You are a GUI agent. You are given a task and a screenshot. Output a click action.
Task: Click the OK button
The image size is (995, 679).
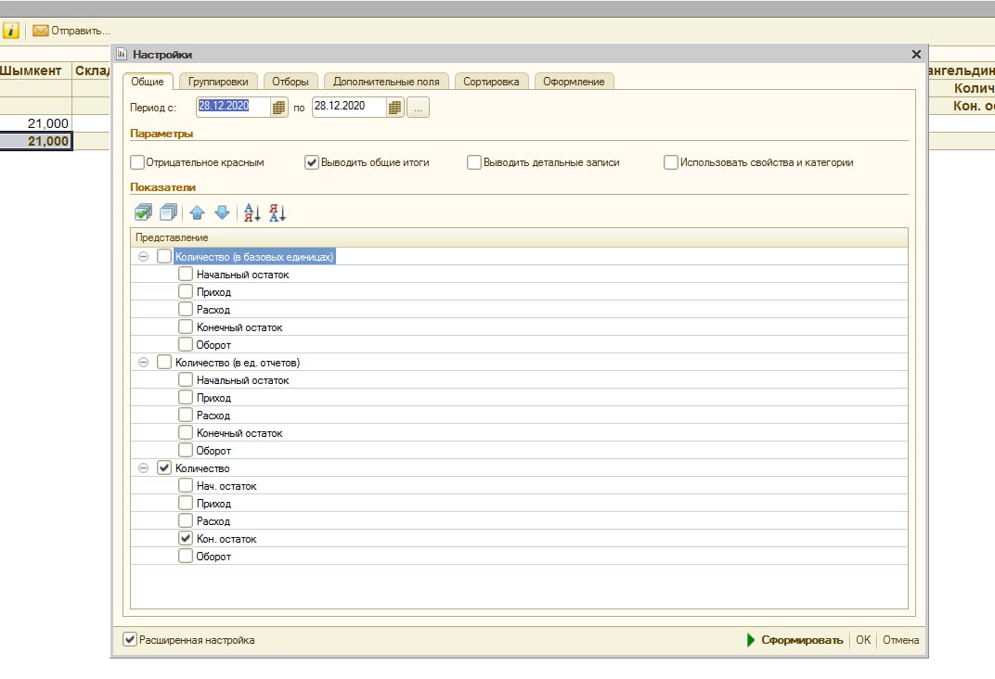(863, 640)
